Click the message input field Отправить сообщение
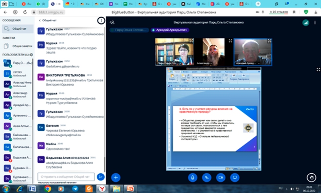 coord(66,177)
